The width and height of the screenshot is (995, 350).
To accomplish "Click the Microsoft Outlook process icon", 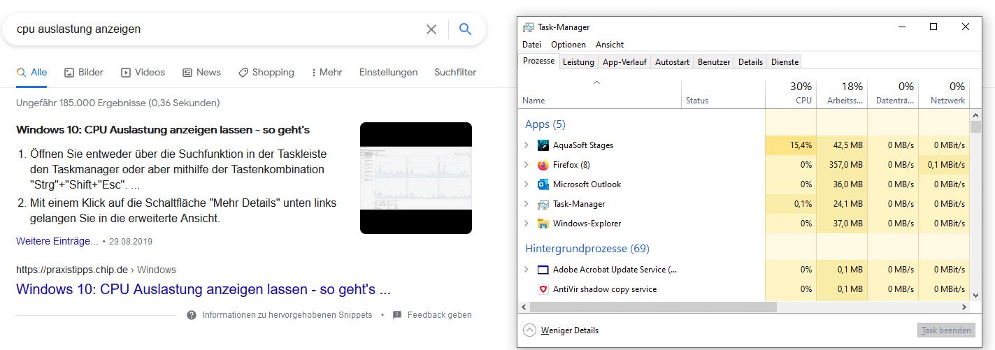I will pos(543,184).
